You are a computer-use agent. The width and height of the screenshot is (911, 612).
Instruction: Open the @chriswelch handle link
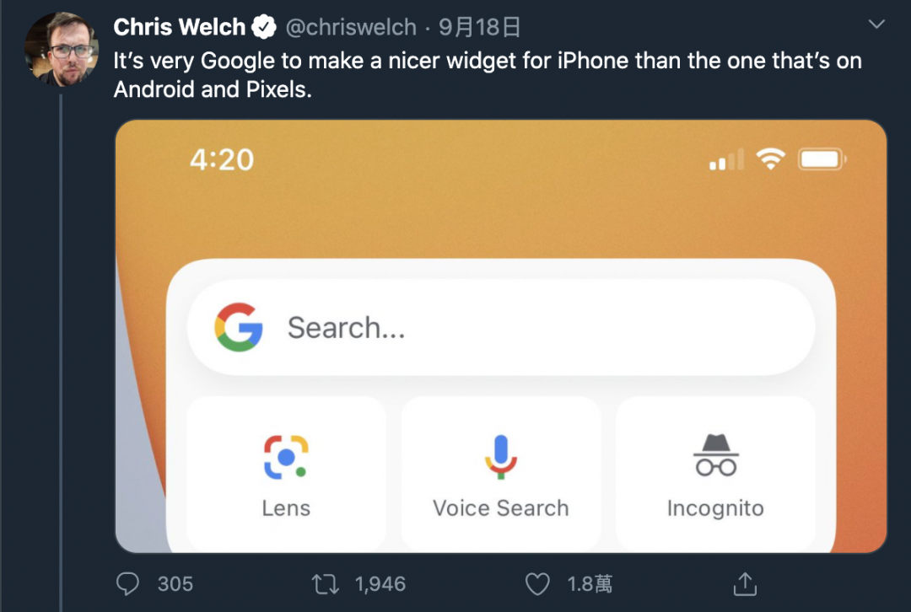(351, 27)
